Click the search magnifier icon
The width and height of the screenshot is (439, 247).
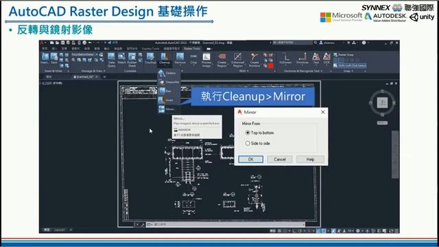[x=316, y=43]
